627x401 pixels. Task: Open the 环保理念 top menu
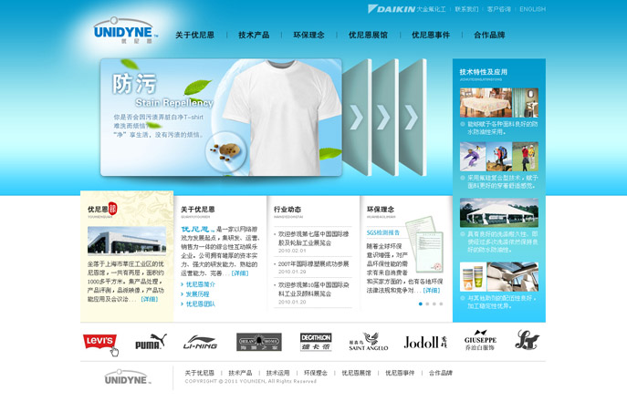(308, 36)
